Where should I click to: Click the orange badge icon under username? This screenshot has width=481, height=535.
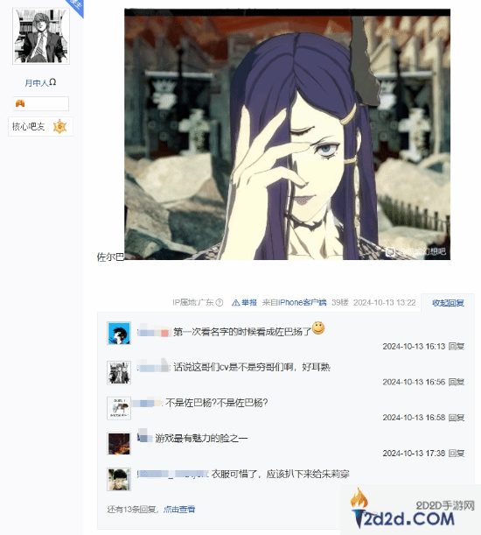(x=20, y=103)
